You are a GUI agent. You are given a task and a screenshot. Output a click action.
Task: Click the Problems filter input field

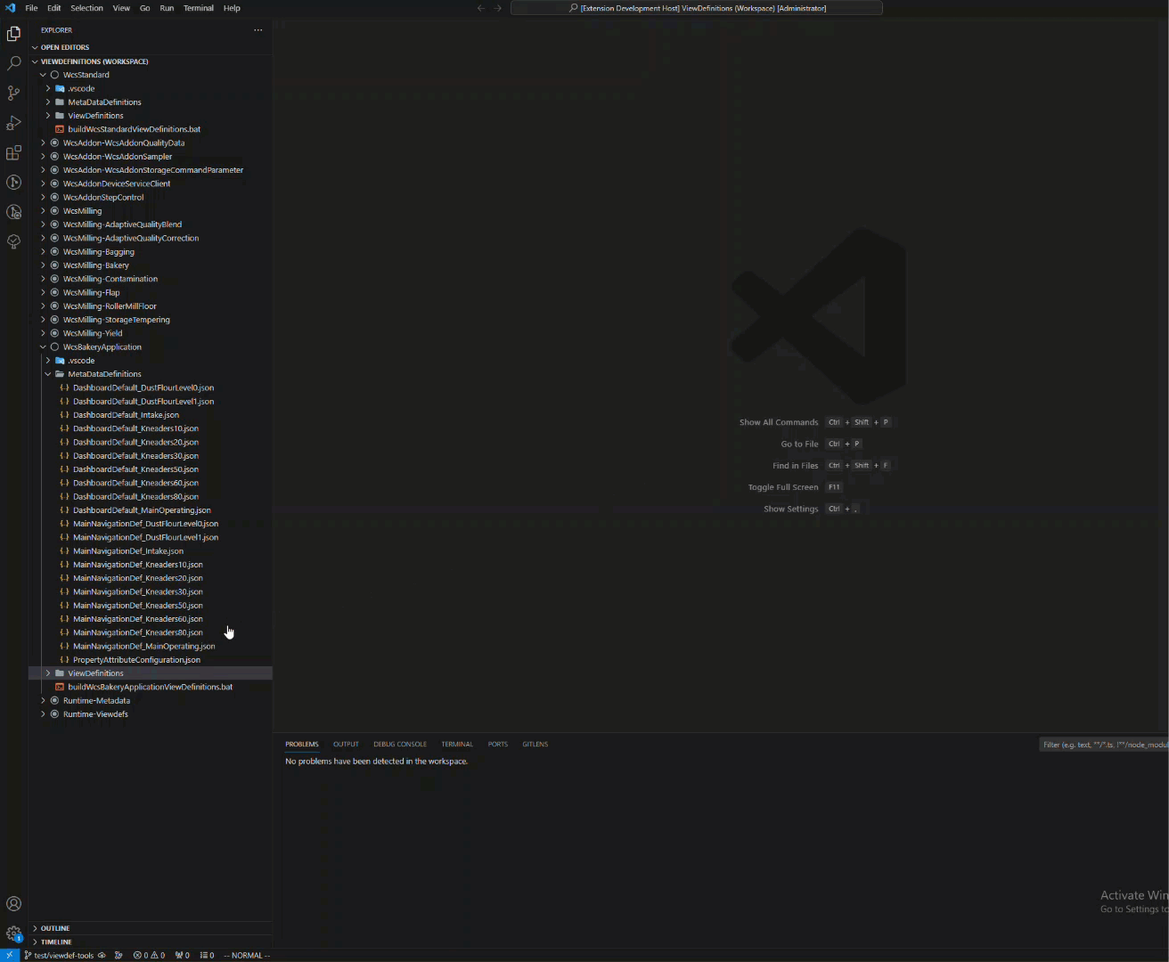[x=1103, y=745]
